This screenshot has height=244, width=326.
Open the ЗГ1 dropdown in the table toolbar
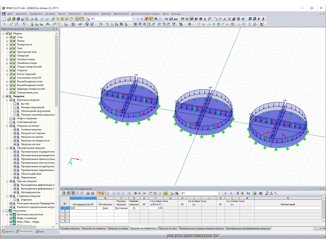[219, 193]
